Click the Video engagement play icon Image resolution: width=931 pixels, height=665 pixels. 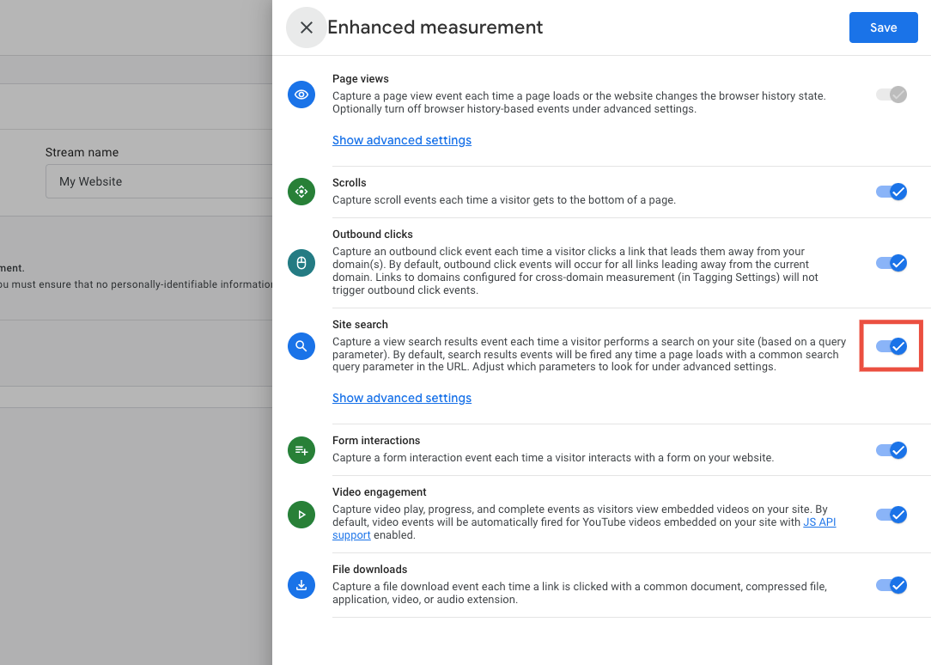(301, 515)
